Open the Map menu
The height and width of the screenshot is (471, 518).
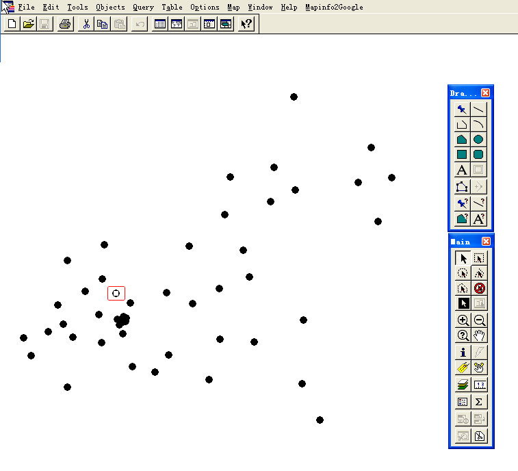pos(233,7)
